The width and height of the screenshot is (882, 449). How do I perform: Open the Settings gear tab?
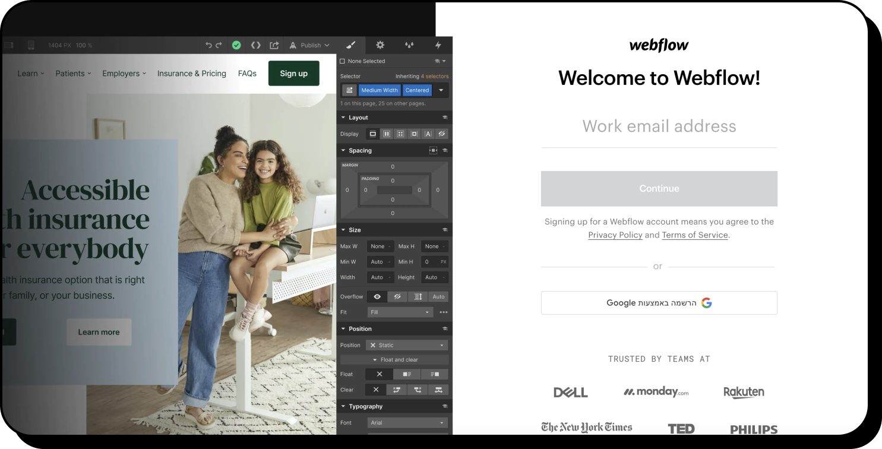coord(380,45)
